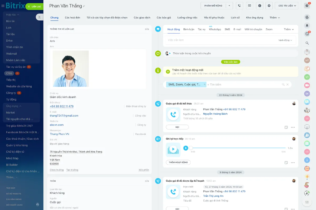This screenshot has width=316, height=210.
Task: Switch to the Lịch sử tab
Action: click(x=235, y=18)
